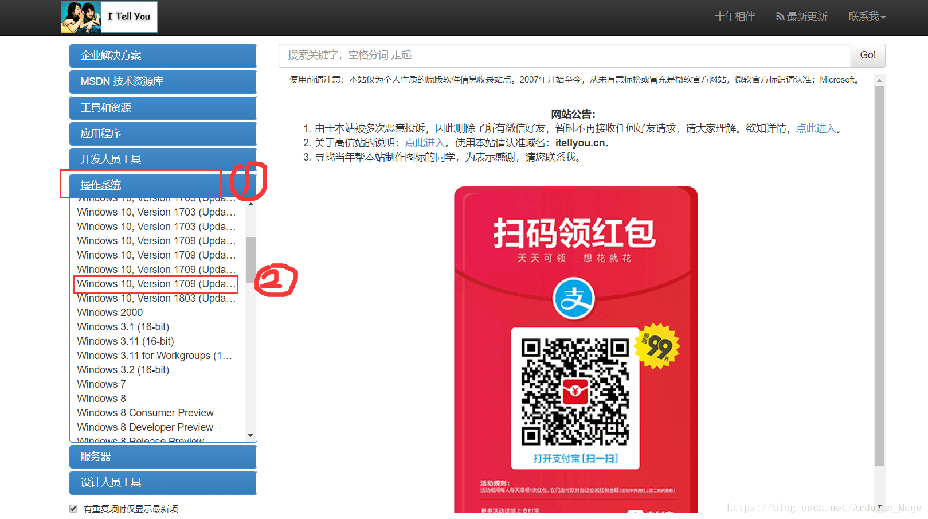Click the main content scrollbar thumb
Image resolution: width=928 pixels, height=519 pixels.
(879, 276)
